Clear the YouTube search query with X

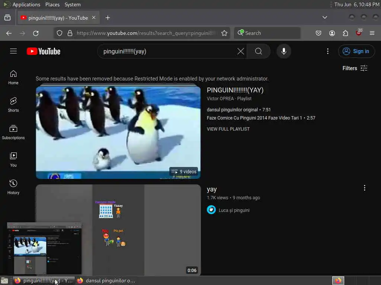(x=241, y=51)
